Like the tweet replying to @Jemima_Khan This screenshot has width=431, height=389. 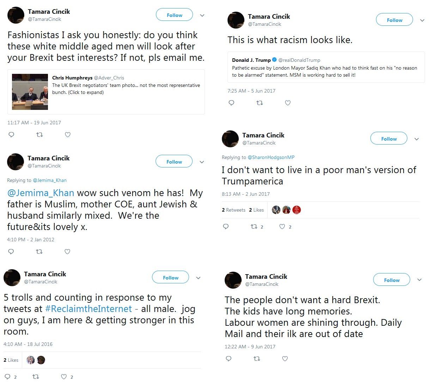[x=67, y=252]
